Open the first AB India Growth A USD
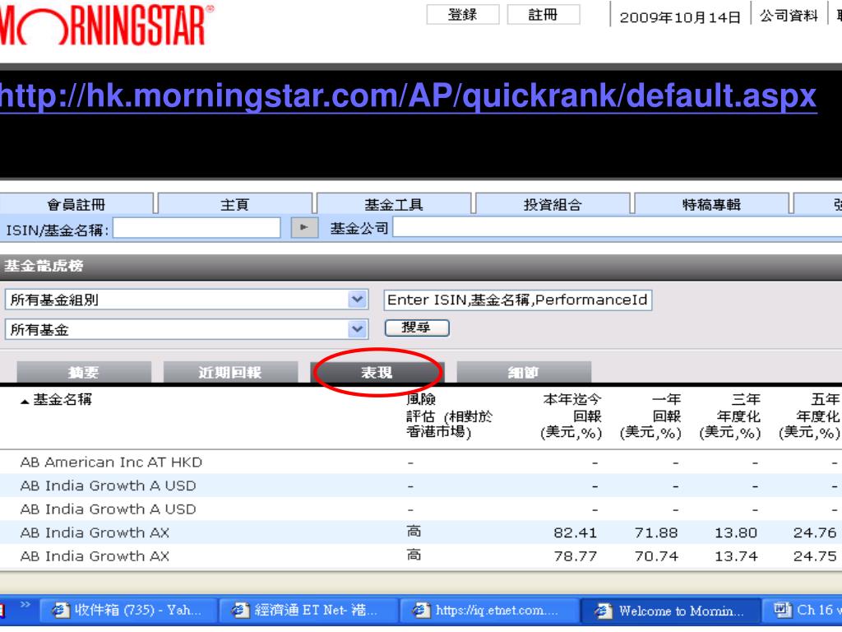Image resolution: width=842 pixels, height=632 pixels. [108, 486]
